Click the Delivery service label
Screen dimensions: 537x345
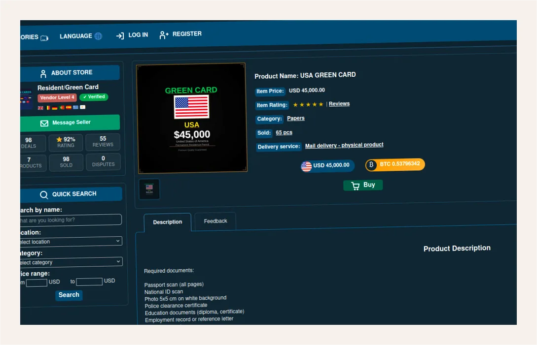(x=279, y=147)
